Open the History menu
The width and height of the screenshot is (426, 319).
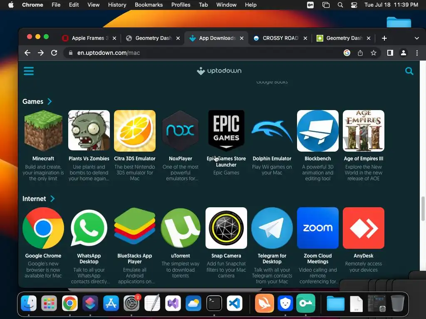117,5
